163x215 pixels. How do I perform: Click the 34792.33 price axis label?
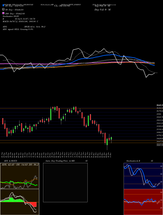(x=160, y=136)
